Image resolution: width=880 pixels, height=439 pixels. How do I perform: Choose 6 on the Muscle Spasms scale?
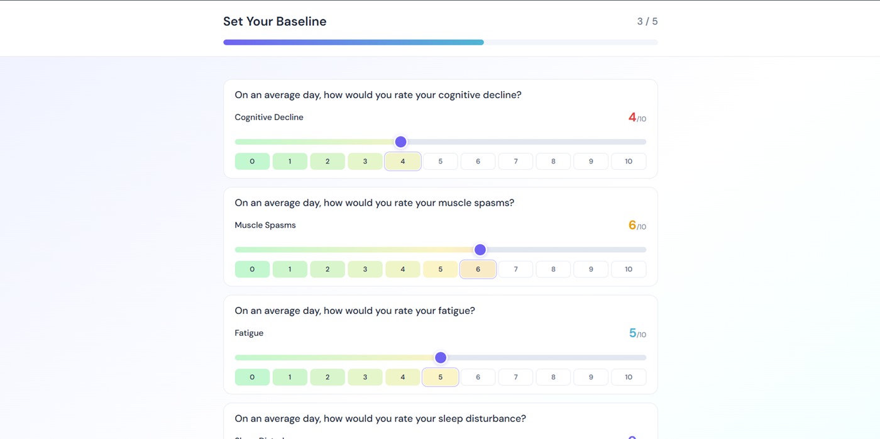478,269
